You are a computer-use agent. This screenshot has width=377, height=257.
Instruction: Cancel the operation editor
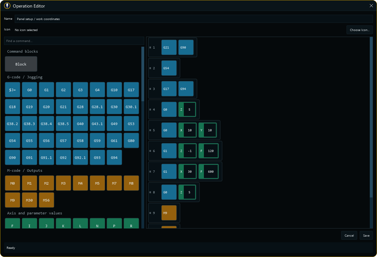(x=349, y=235)
